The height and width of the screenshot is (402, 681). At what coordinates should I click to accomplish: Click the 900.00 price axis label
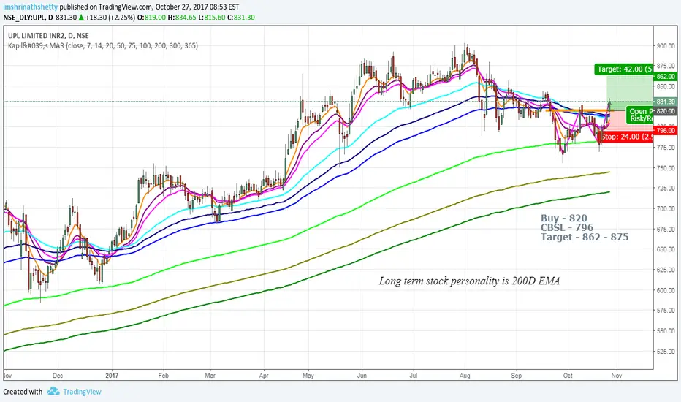[666, 46]
